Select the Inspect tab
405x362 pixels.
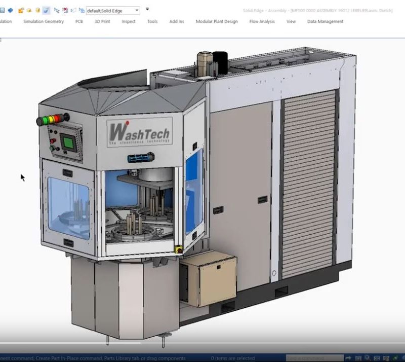point(129,21)
